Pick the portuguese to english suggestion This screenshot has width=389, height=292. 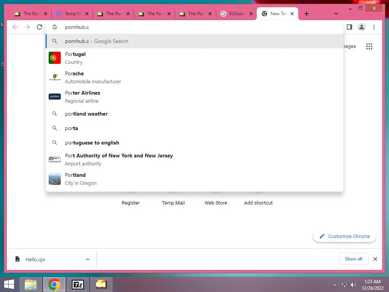tap(194, 143)
